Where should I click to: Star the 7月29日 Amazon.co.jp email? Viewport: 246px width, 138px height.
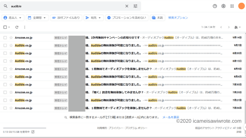11,92
